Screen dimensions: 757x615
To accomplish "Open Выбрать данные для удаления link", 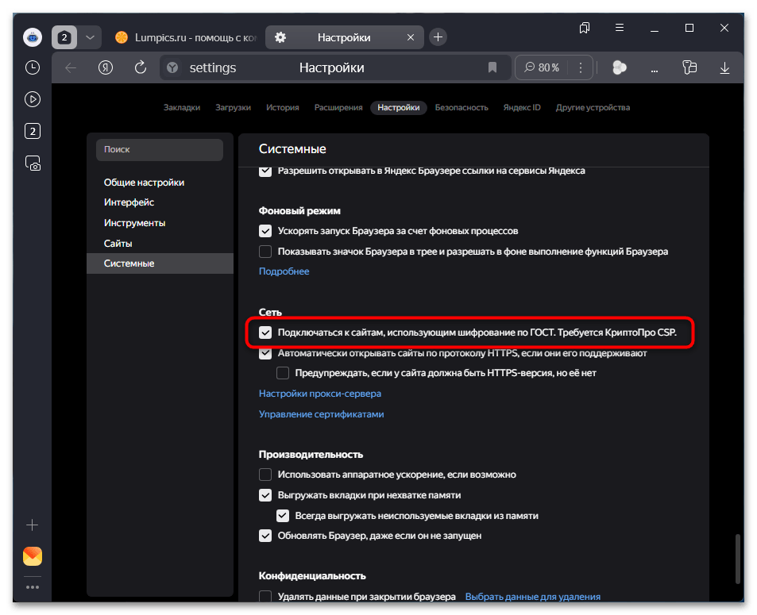I will [x=532, y=597].
